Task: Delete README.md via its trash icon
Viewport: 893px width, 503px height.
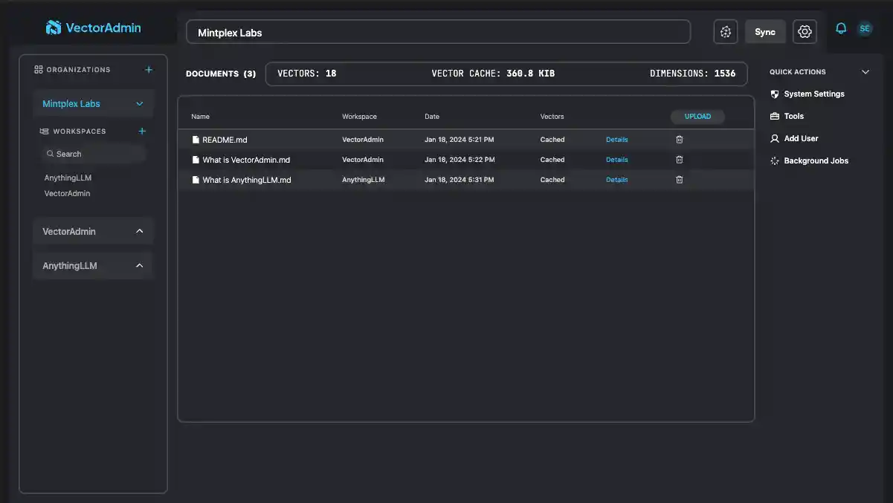Action: [x=679, y=139]
